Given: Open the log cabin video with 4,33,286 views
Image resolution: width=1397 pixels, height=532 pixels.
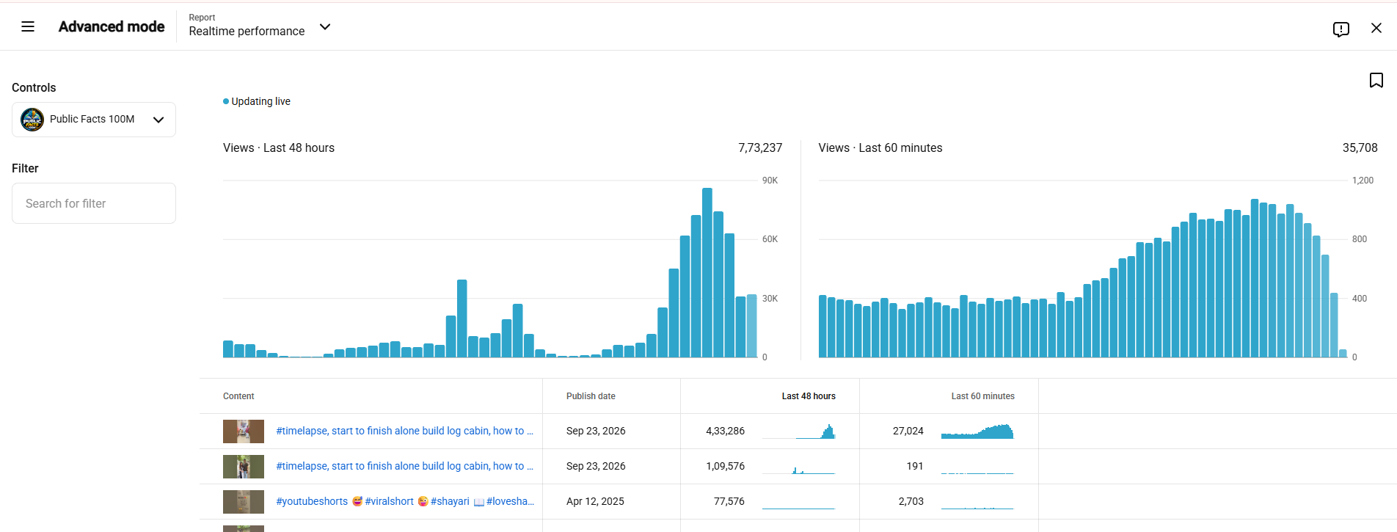Looking at the screenshot, I should 404,431.
